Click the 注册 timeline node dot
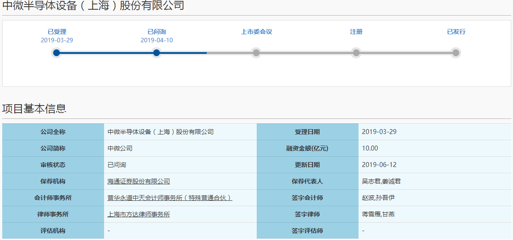This screenshot has height=240, width=513. click(356, 53)
